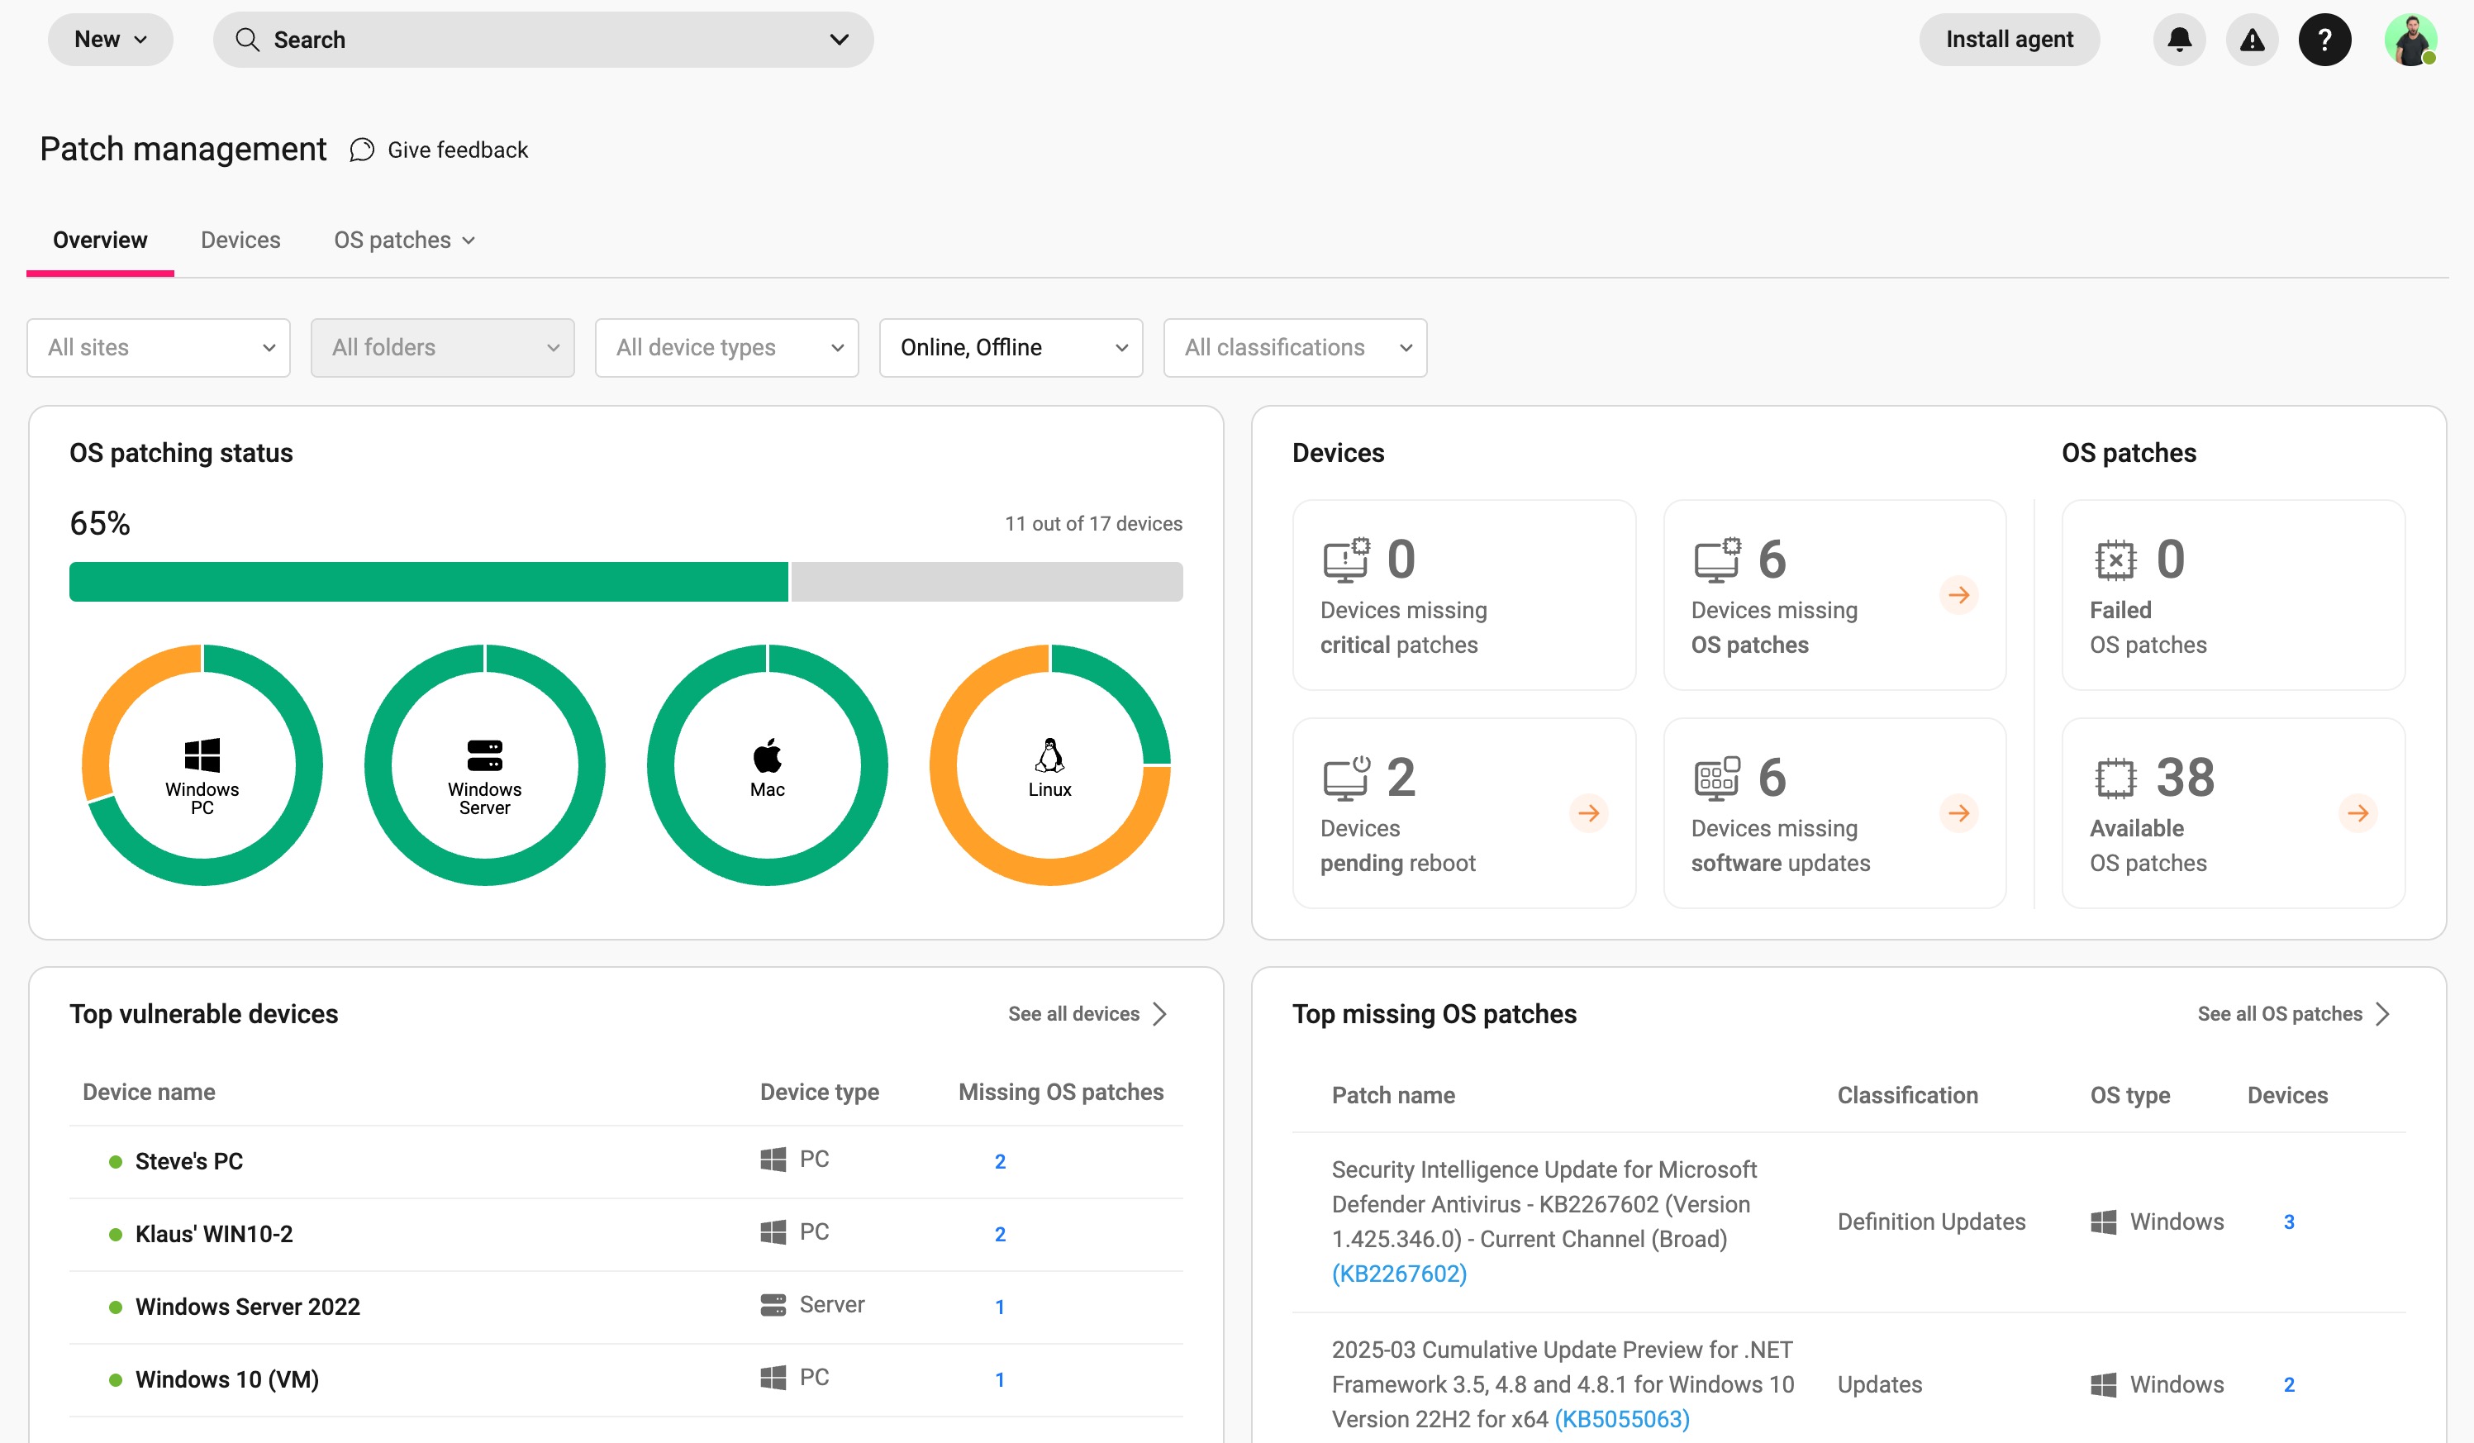
Task: Open the notifications bell icon
Action: [2178, 40]
